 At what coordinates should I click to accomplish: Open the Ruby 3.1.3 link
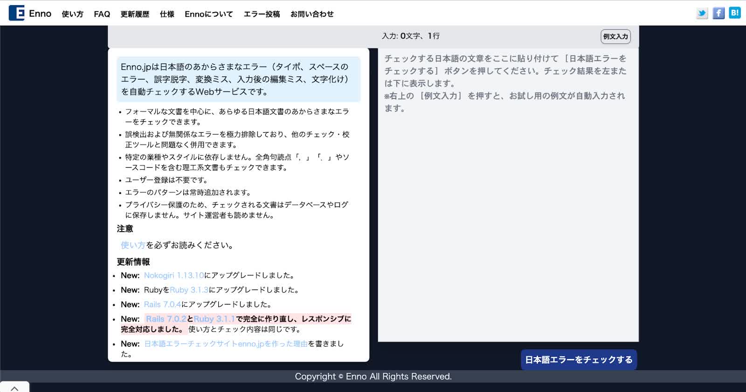coord(189,290)
